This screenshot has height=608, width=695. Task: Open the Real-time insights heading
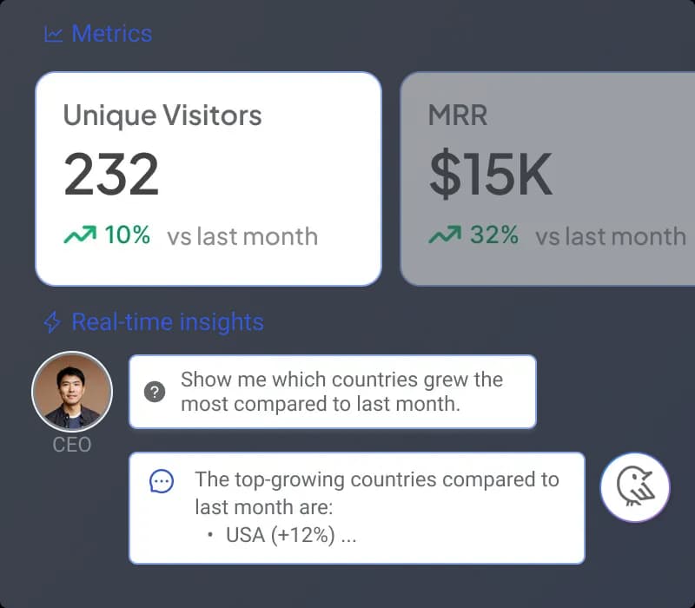(167, 322)
